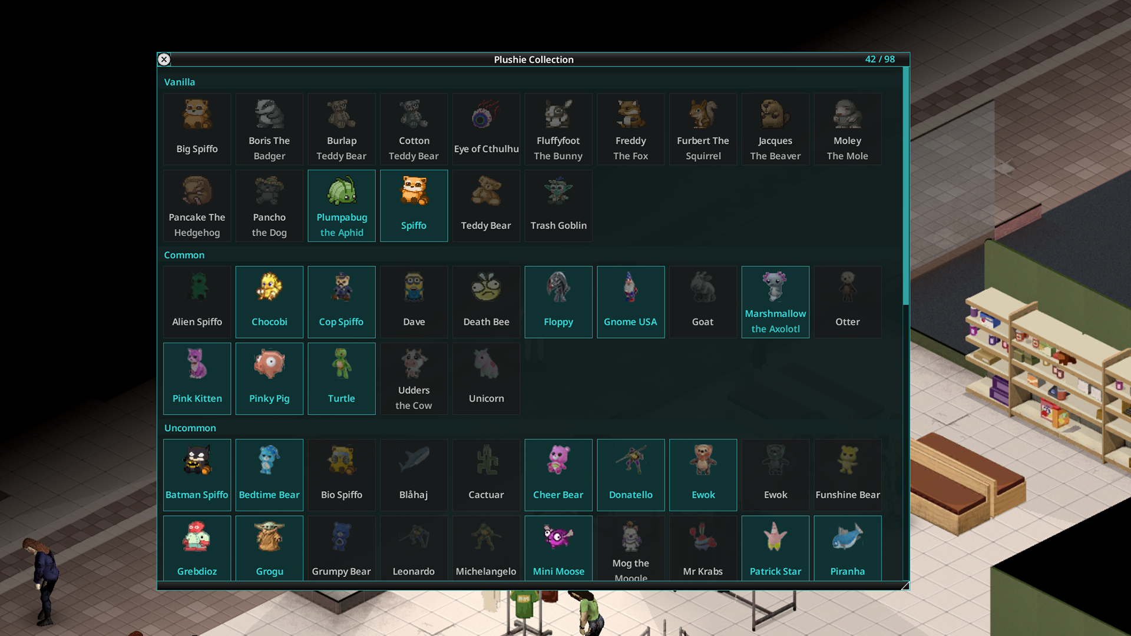Click the Trash Goblin plushie

coord(558,206)
